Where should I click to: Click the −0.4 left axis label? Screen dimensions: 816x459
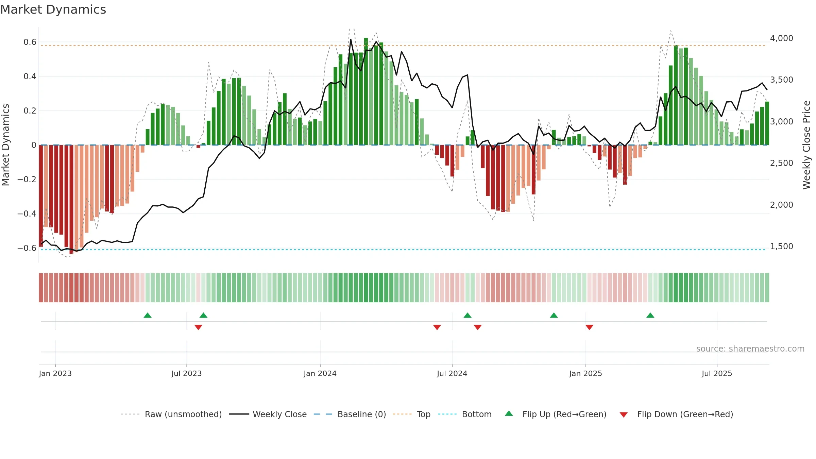tap(27, 214)
